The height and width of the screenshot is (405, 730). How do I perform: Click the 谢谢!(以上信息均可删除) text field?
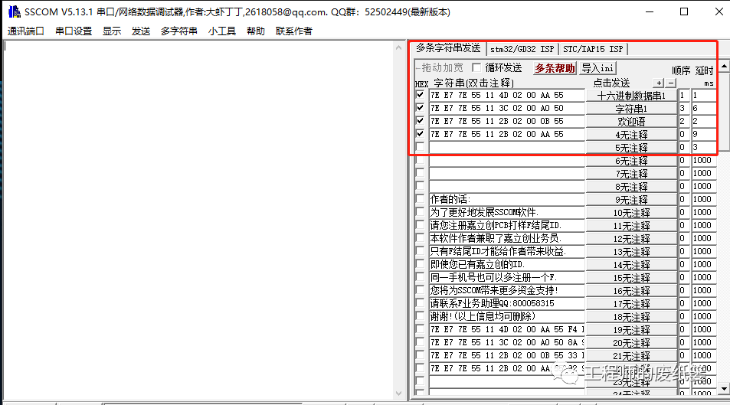tap(506, 316)
